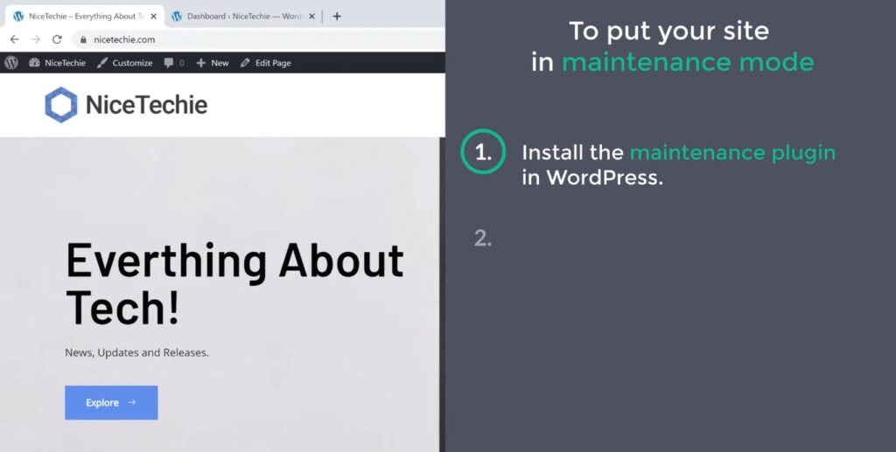The image size is (896, 452).
Task: Click the NiceTechie hexagon logo
Action: 61,104
